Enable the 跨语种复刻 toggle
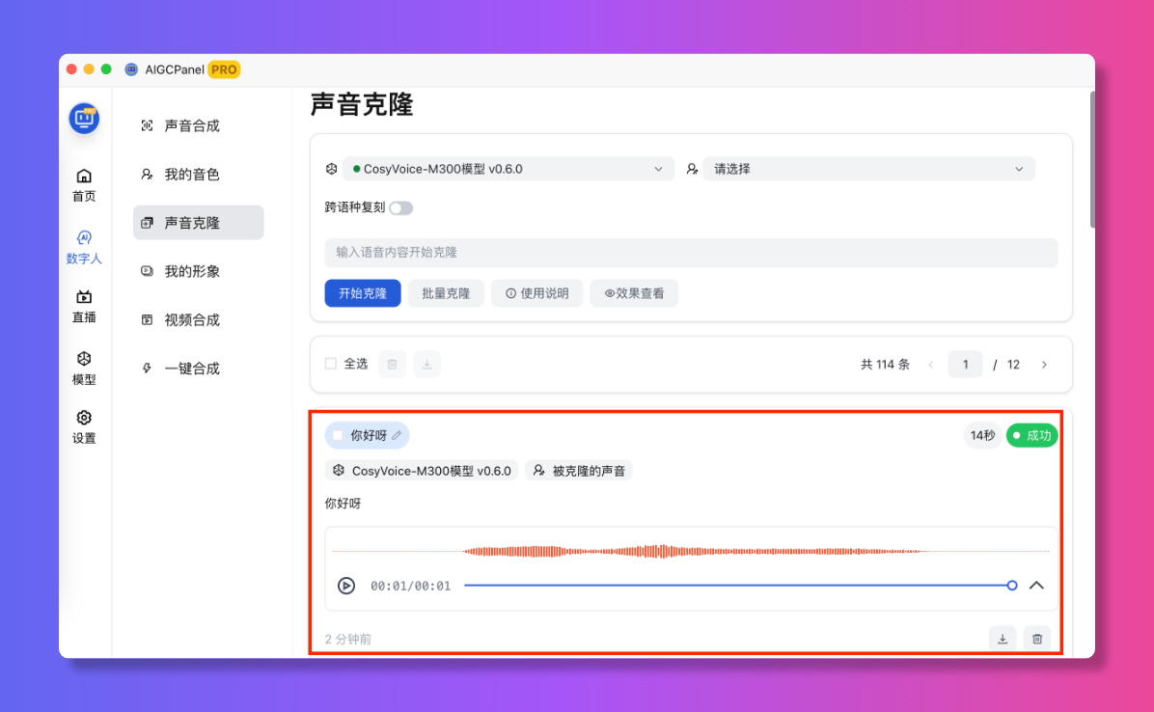 400,207
